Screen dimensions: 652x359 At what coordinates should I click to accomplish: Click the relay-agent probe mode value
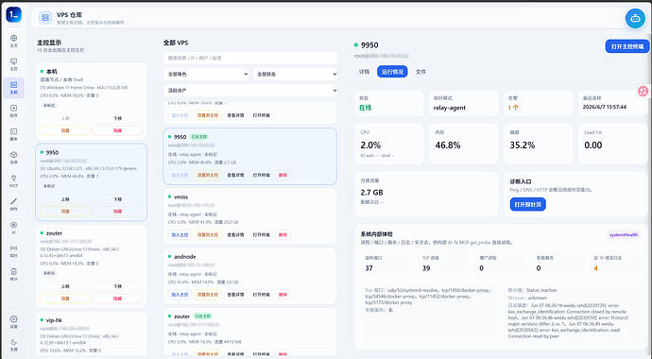pyautogui.click(x=450, y=108)
